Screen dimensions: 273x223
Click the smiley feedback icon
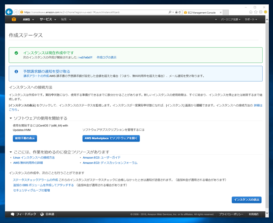click(x=265, y=12)
